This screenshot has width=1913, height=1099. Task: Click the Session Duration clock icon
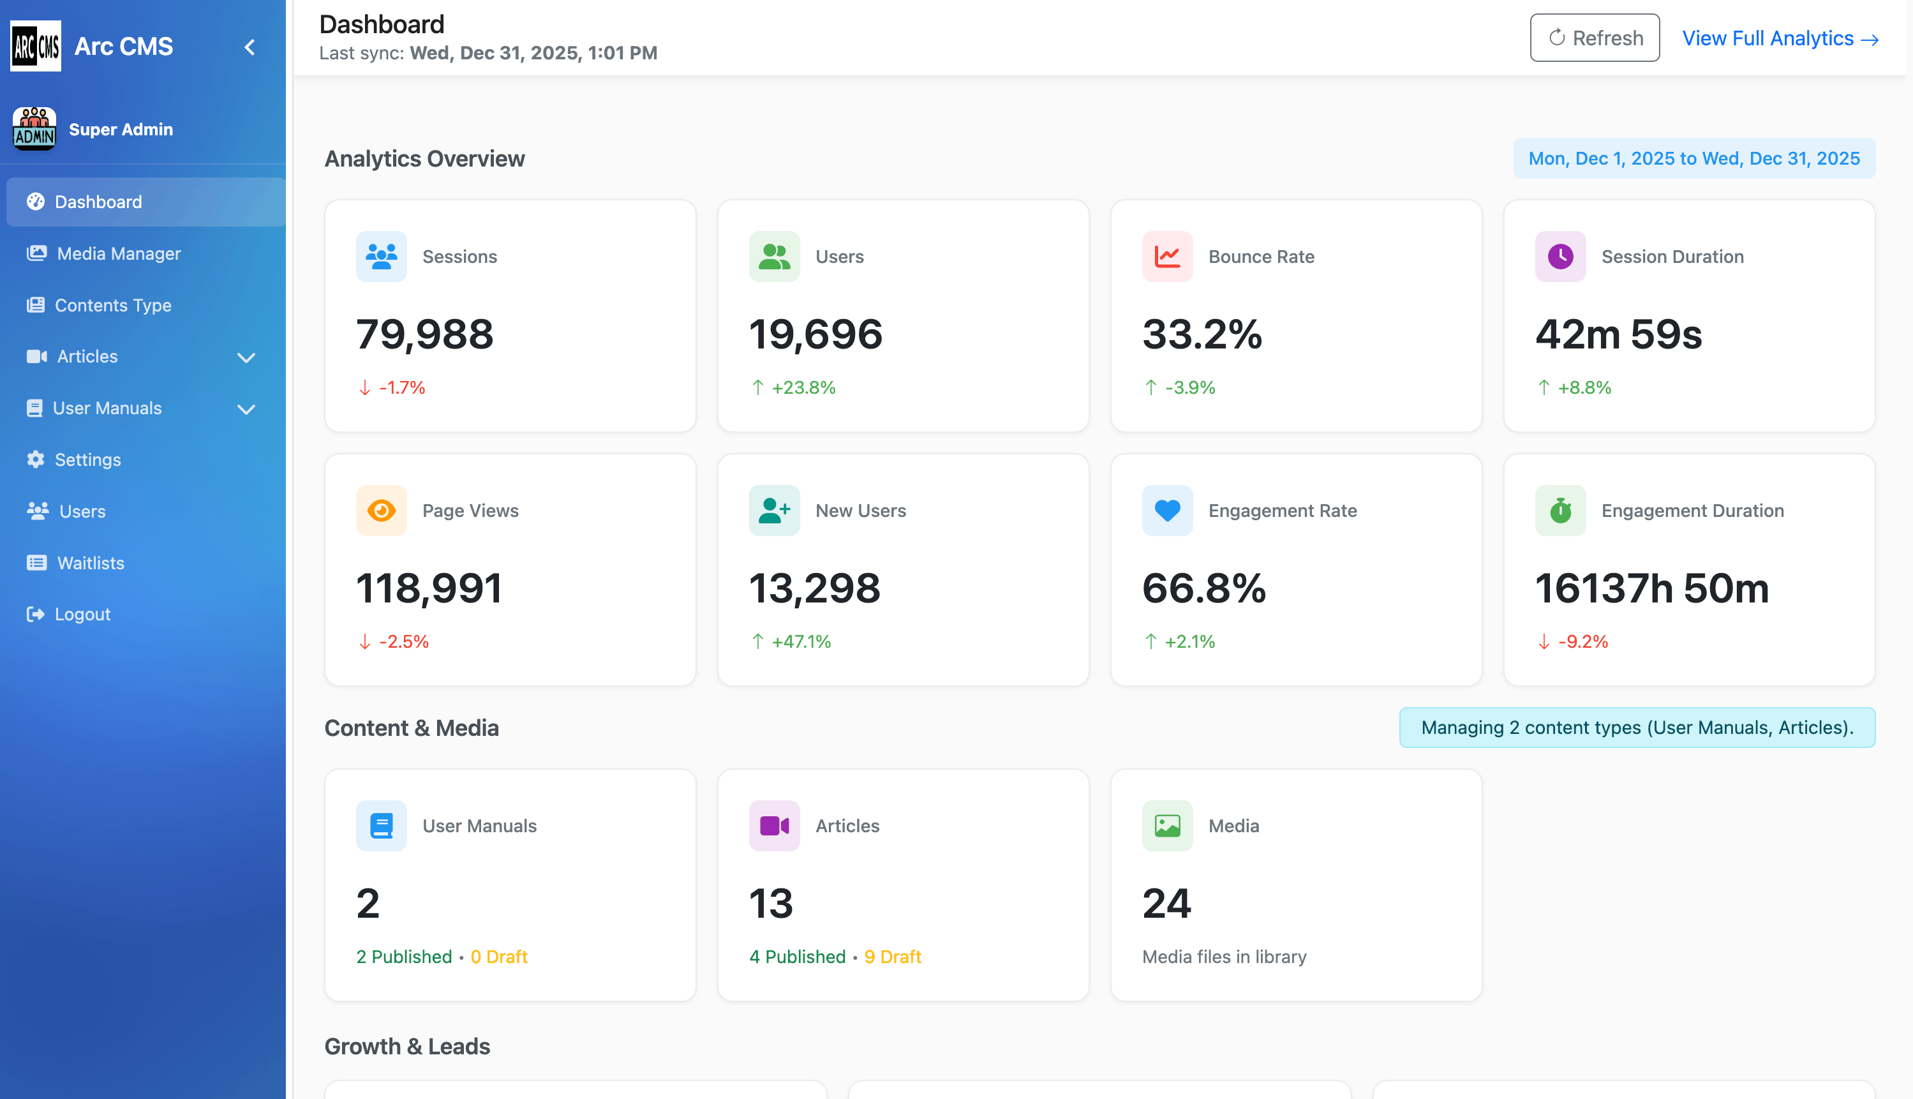(1560, 256)
